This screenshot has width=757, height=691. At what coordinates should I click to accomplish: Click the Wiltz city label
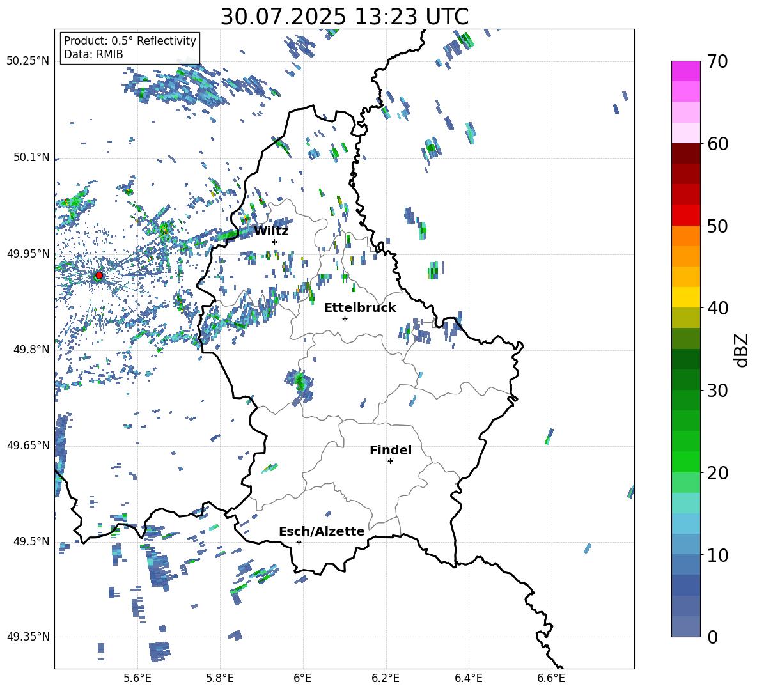point(271,231)
